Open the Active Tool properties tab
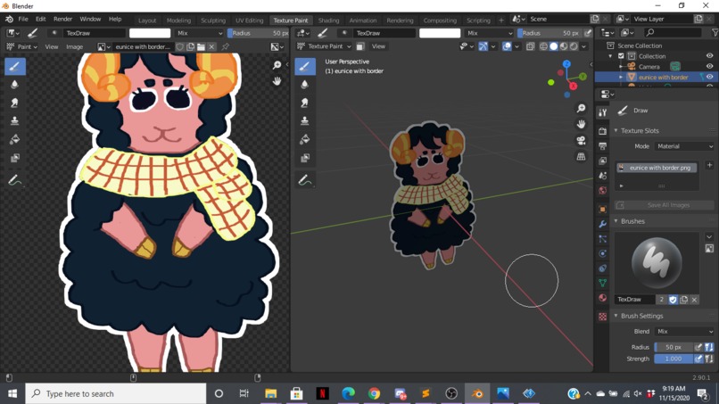The image size is (719, 404). tap(602, 112)
